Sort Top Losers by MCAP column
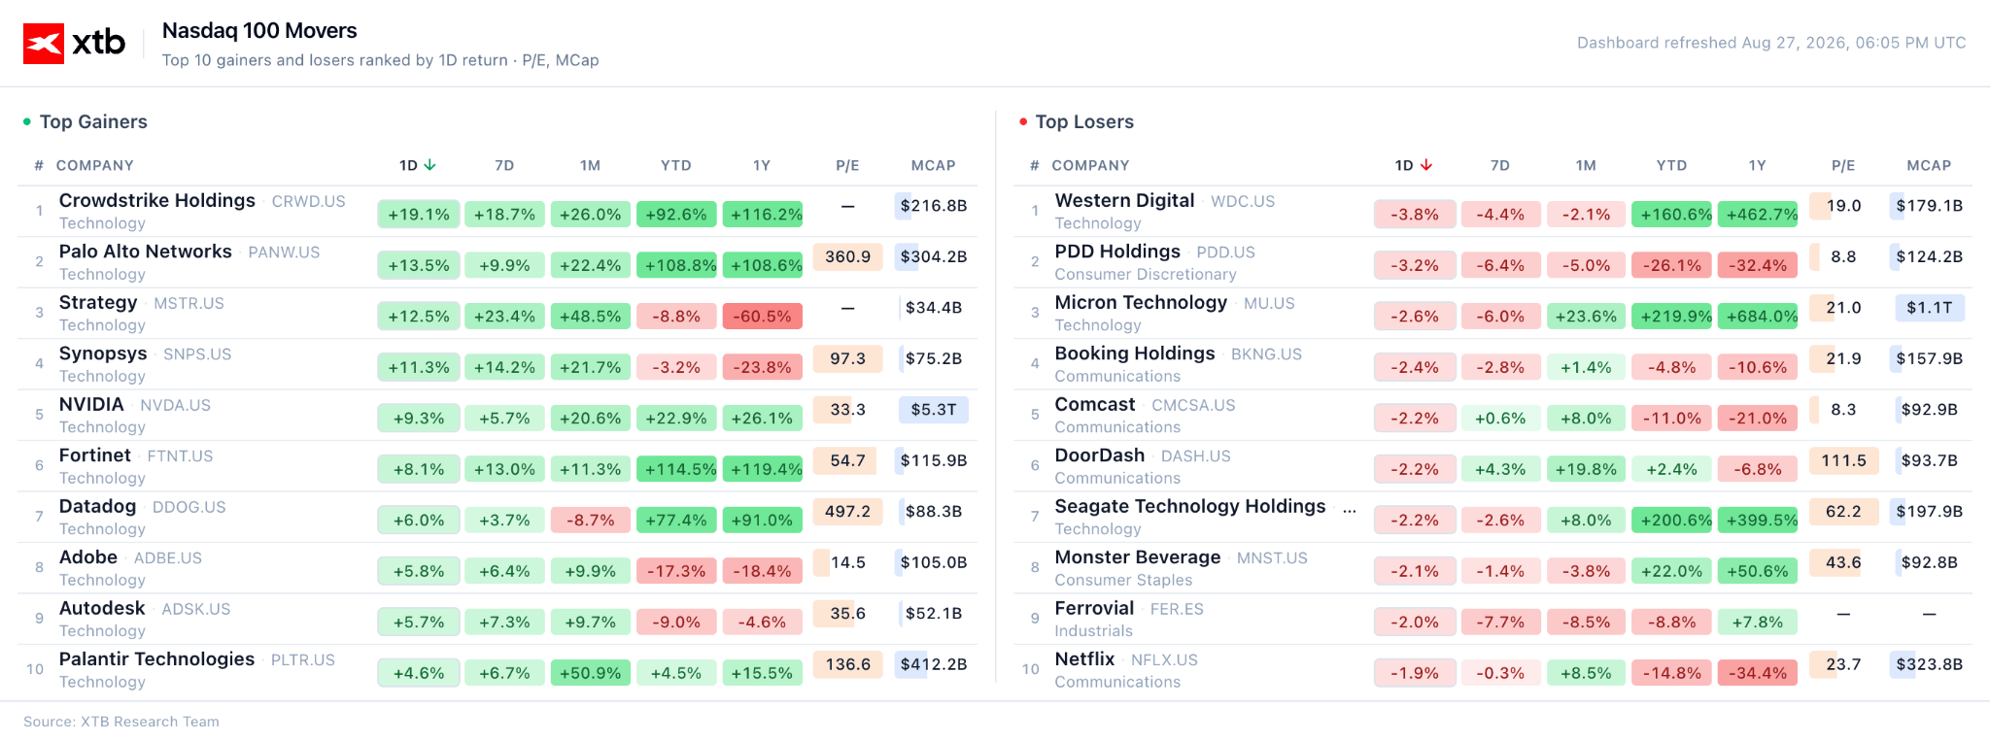This screenshot has height=741, width=1990. [x=1930, y=166]
